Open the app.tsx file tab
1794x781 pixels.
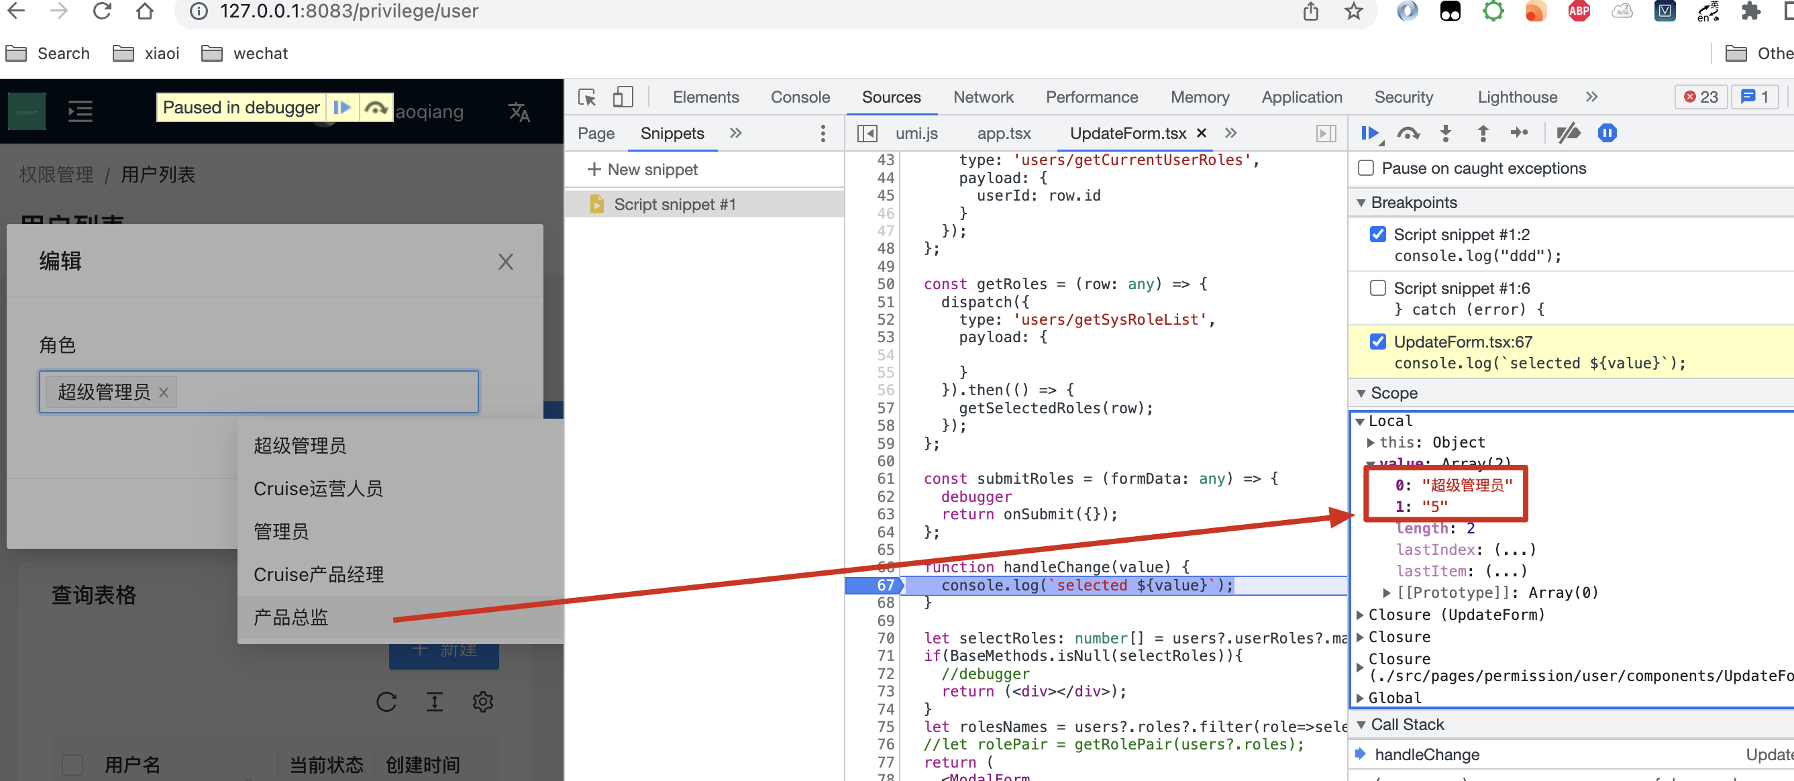tap(1003, 133)
